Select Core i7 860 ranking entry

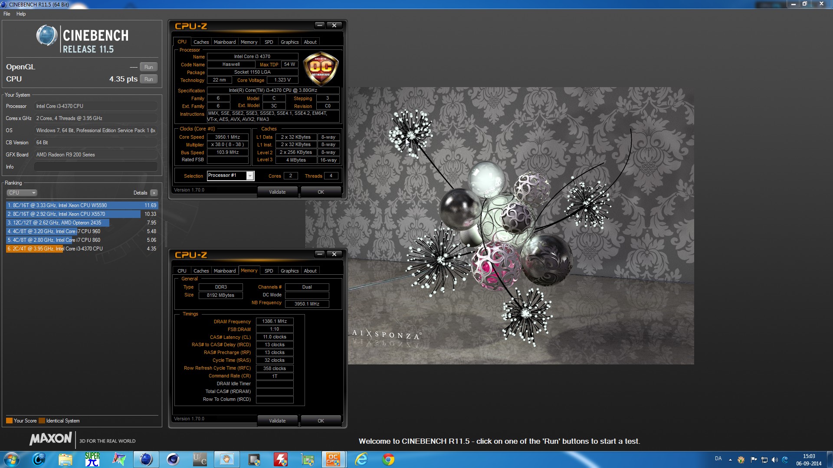pos(82,240)
